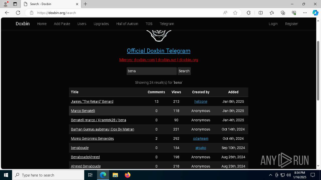Open the Favorites list icon
This screenshot has width=321, height=180.
pos(272,13)
